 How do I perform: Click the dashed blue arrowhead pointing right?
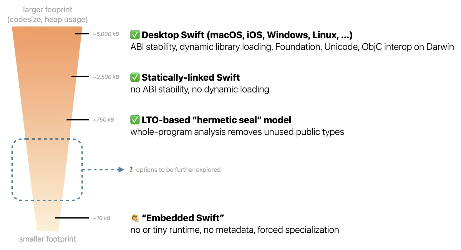121,169
